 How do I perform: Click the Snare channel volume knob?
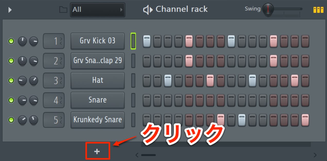(x=33, y=100)
